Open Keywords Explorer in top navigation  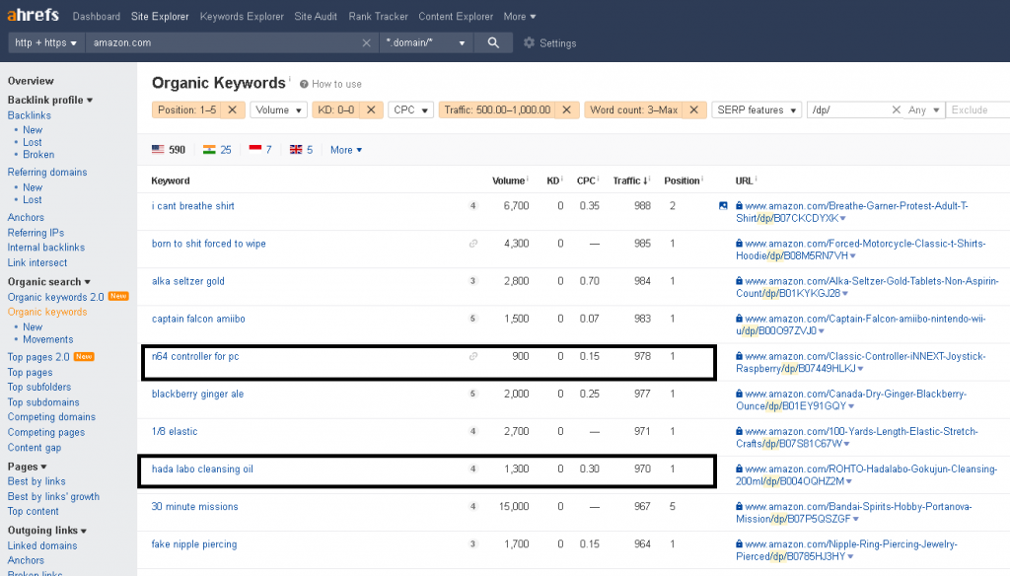[242, 16]
